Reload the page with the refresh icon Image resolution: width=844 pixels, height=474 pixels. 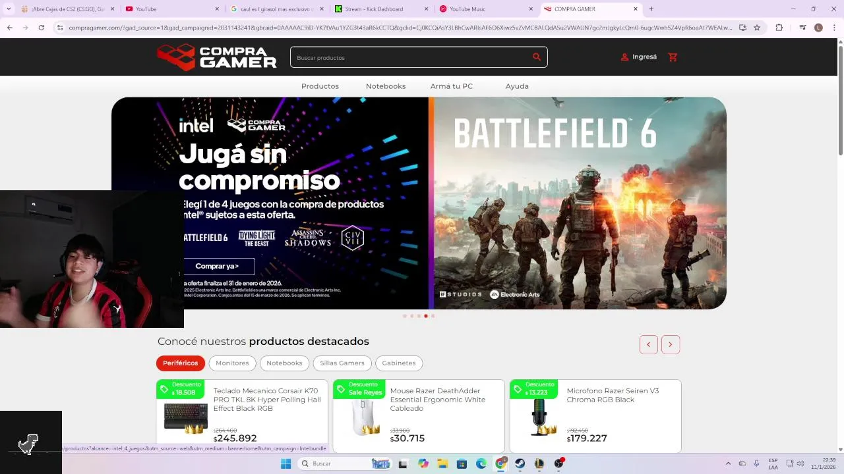tap(42, 28)
